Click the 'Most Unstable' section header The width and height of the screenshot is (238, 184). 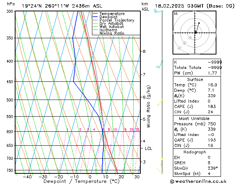click(x=194, y=119)
